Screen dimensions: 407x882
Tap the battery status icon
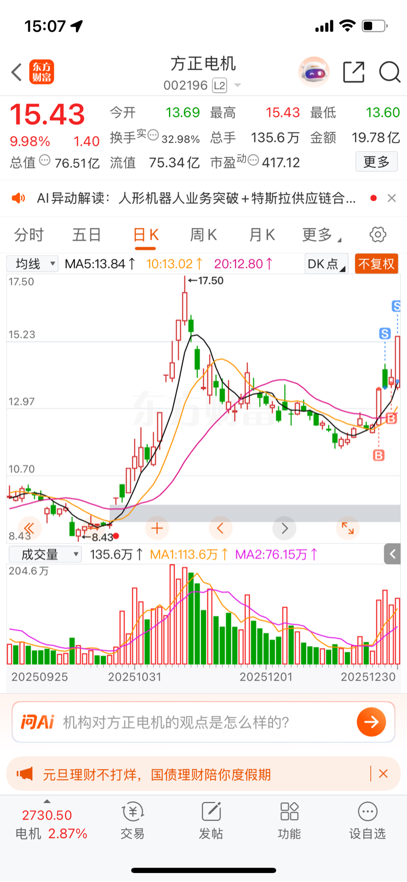click(375, 25)
